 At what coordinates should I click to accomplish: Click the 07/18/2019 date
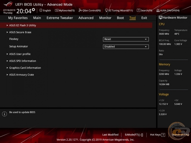(9, 10)
